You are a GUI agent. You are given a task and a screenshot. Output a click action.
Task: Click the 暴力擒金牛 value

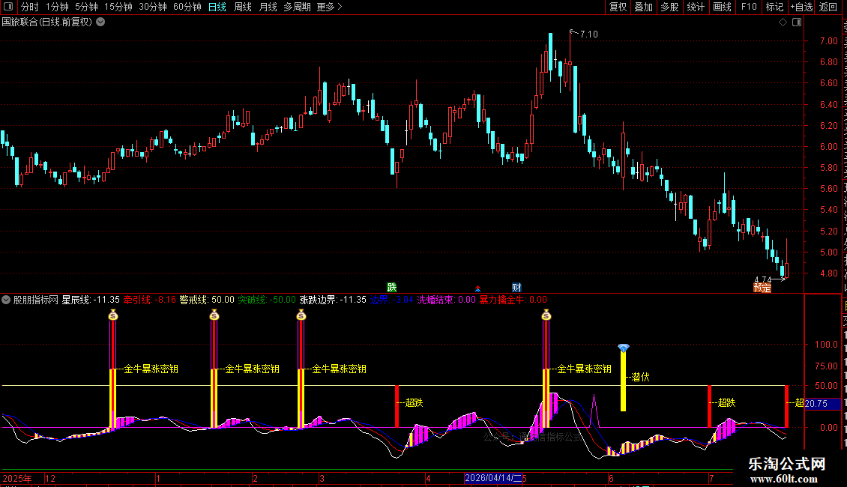(x=513, y=300)
